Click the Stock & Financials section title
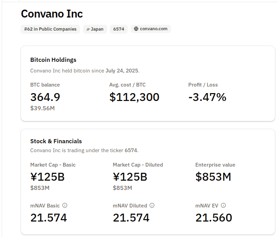Image resolution: width=278 pixels, height=237 pixels. [56, 141]
